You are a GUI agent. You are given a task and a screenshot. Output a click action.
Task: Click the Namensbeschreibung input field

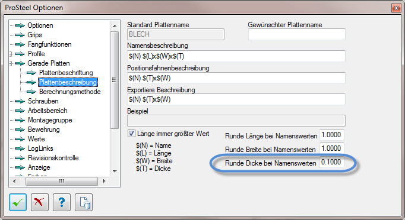tap(236, 56)
